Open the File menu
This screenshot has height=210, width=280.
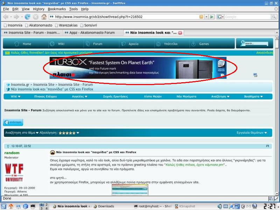click(6, 9)
